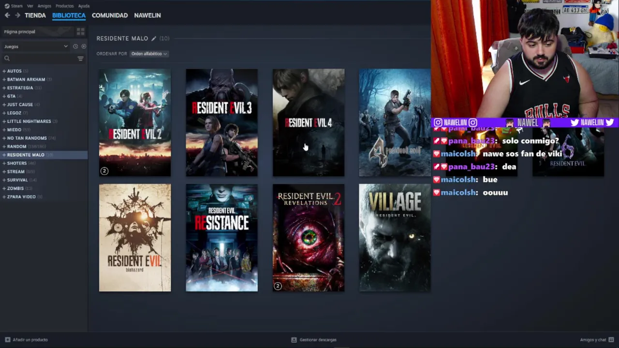The image size is (619, 348).
Task: Click the recent activity clock icon
Action: coord(75,46)
